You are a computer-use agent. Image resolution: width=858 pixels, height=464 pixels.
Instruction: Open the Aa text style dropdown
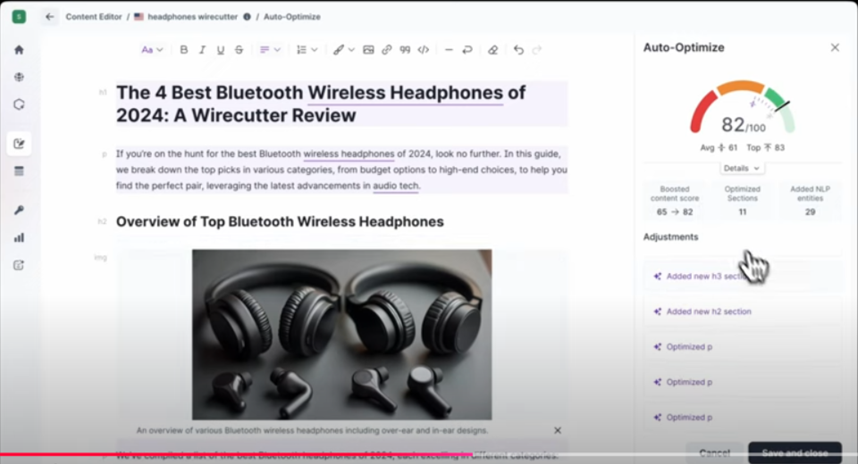coord(152,50)
